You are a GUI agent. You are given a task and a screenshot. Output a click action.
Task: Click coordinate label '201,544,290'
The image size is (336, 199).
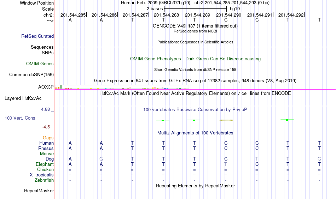point(228,15)
